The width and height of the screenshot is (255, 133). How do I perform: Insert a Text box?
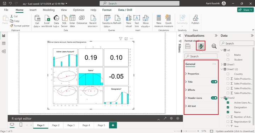pos(137,21)
